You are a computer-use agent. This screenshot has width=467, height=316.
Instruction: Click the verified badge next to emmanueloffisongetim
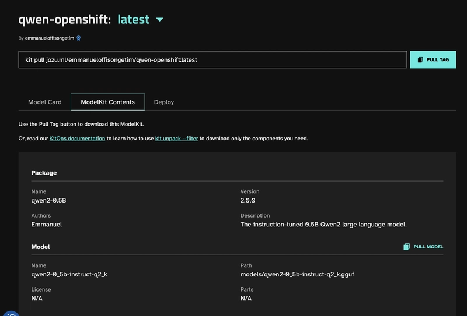(79, 38)
